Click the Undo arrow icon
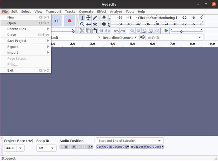Screen dimensions: 218x161 pos(116,31)
